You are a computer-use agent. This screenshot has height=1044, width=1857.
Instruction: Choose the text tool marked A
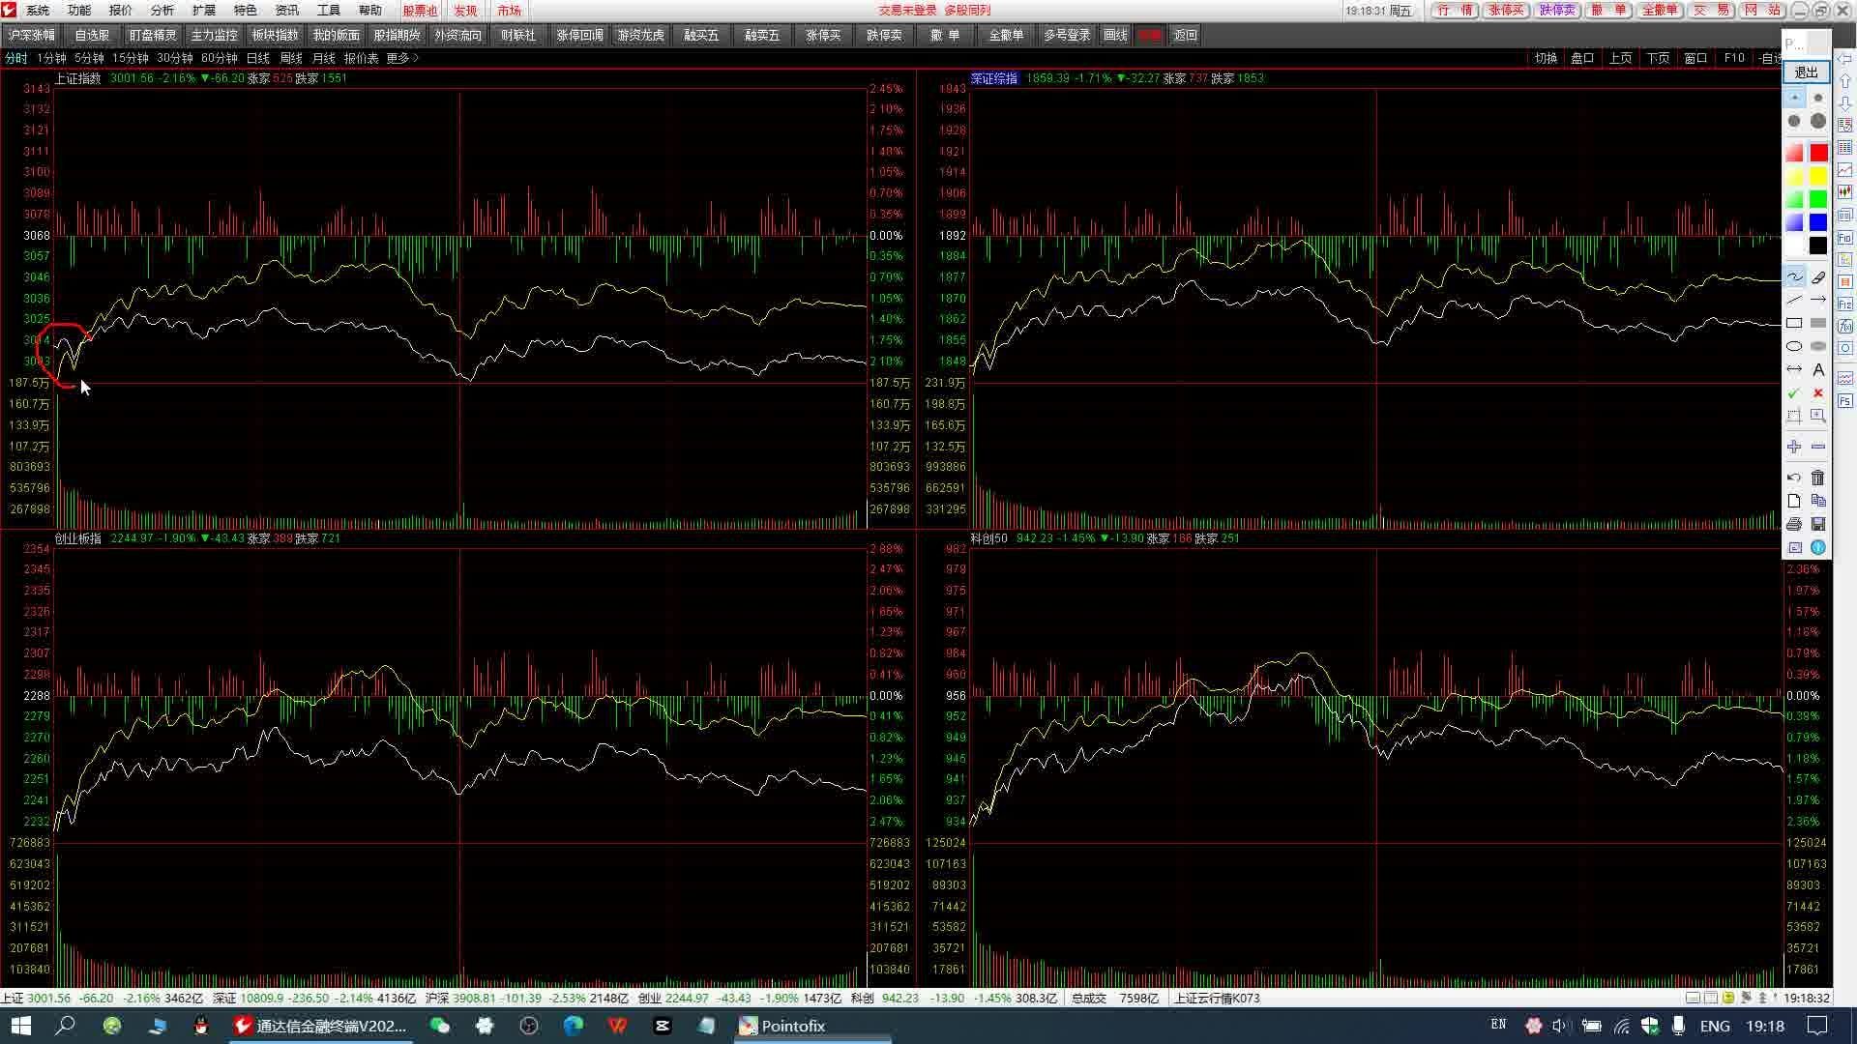(x=1818, y=369)
